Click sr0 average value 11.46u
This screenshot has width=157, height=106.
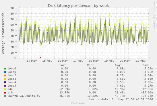point(120,93)
